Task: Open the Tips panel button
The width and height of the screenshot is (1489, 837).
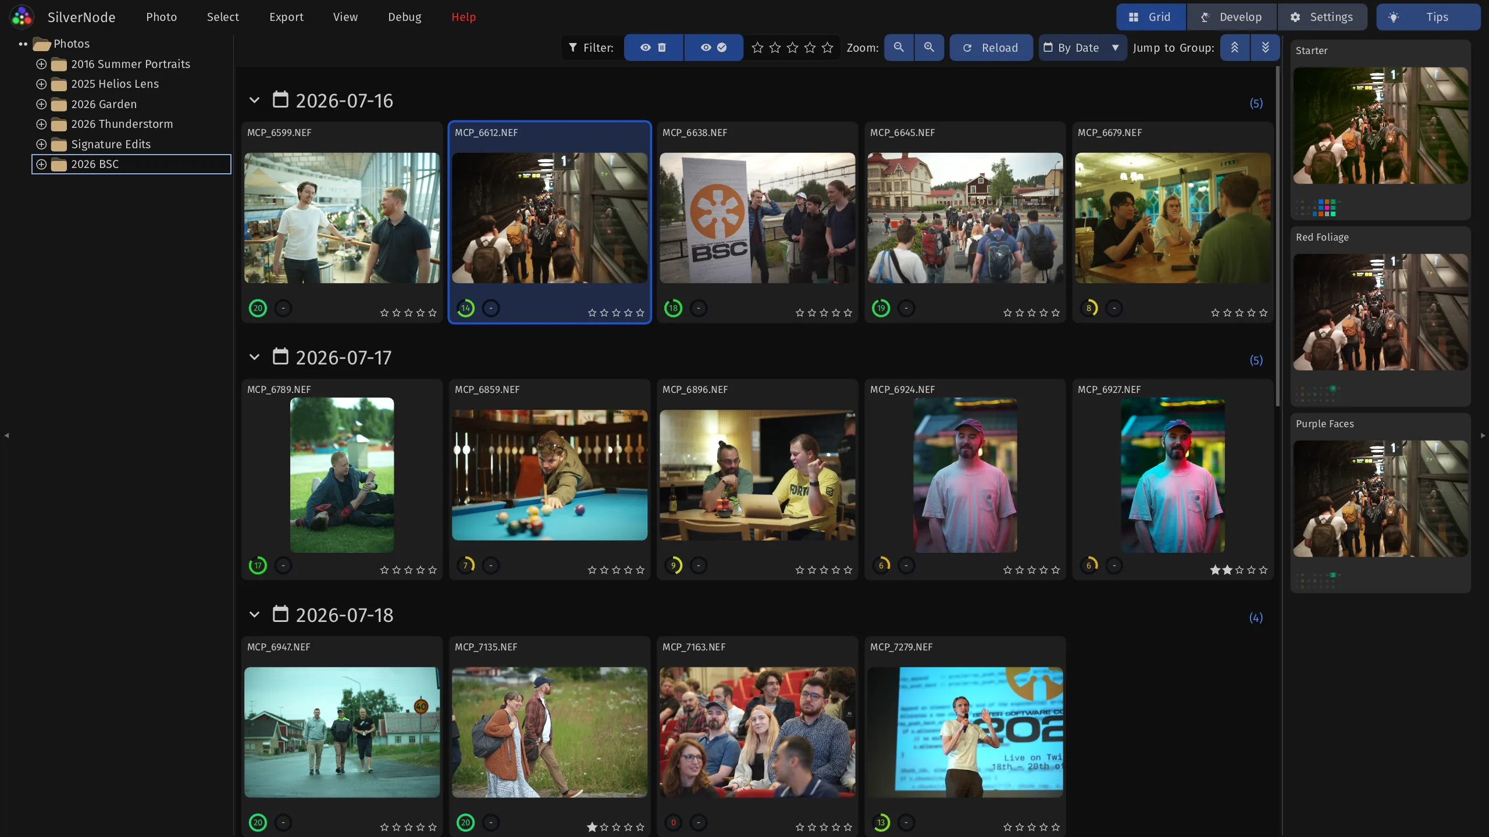Action: [x=1428, y=17]
